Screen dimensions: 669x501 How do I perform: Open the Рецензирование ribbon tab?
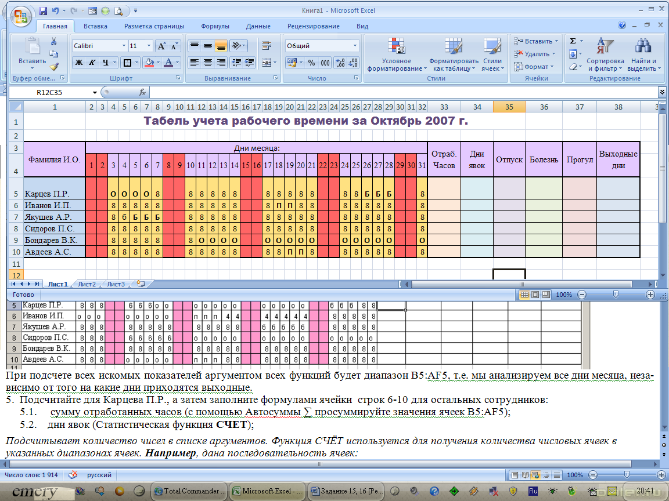coord(313,26)
